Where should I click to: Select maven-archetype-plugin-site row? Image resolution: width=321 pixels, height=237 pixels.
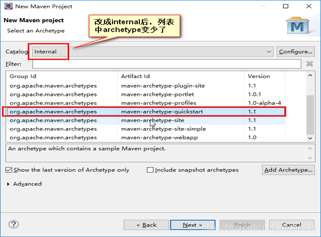pos(145,86)
